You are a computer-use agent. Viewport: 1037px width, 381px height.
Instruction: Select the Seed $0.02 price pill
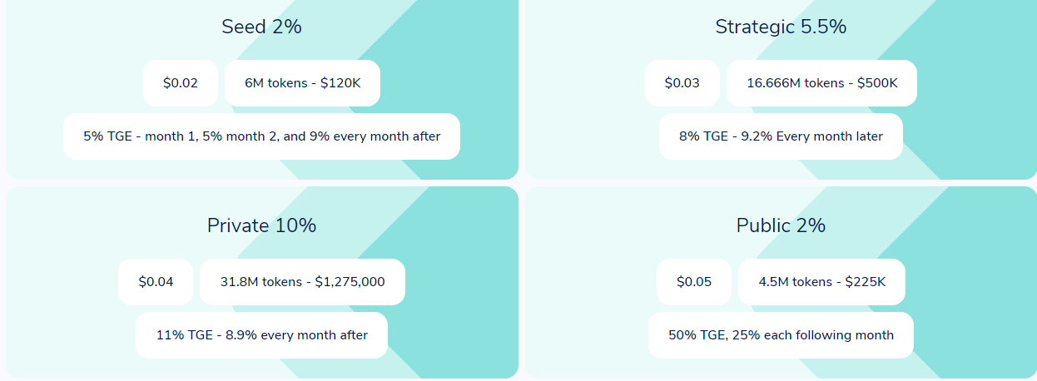(181, 83)
